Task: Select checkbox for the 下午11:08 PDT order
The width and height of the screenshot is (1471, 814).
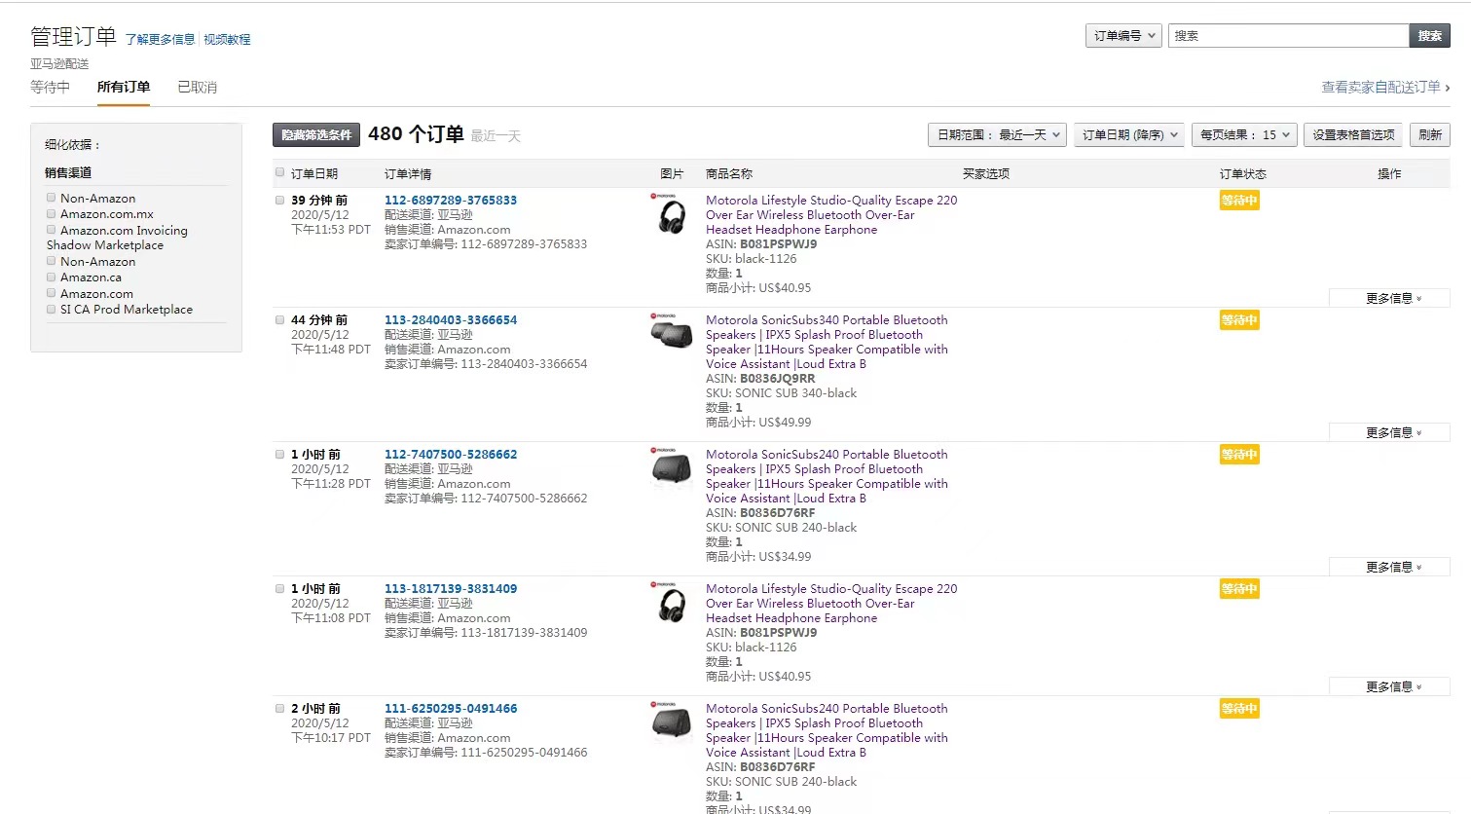Action: [x=280, y=588]
